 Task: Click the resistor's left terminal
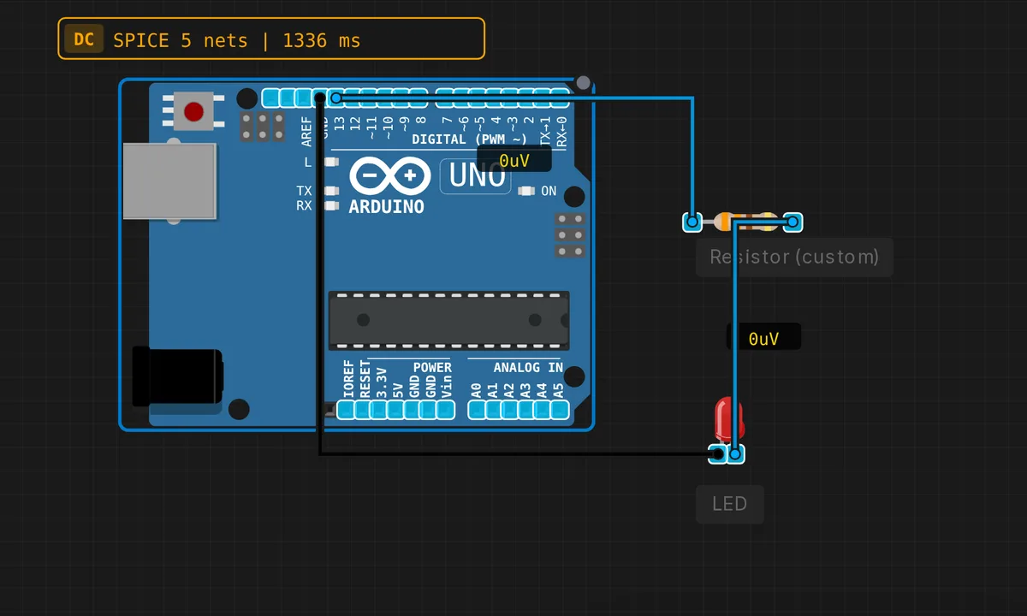pos(692,222)
